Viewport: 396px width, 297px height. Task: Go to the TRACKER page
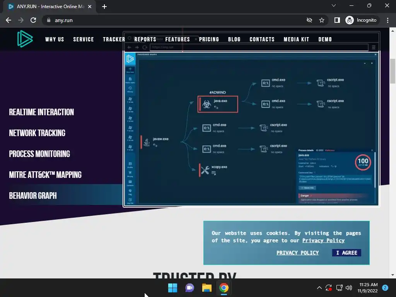114,39
